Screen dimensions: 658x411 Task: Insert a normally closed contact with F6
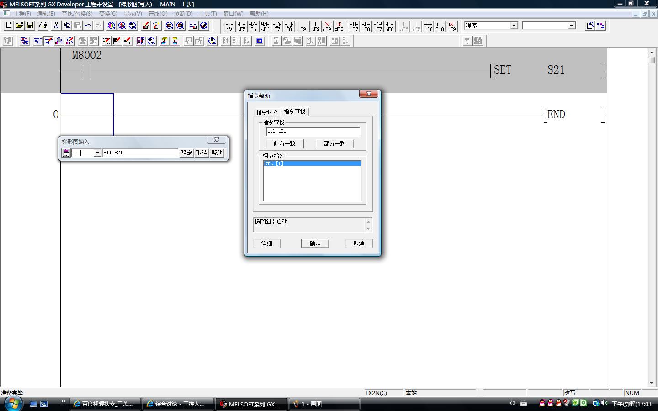point(253,26)
